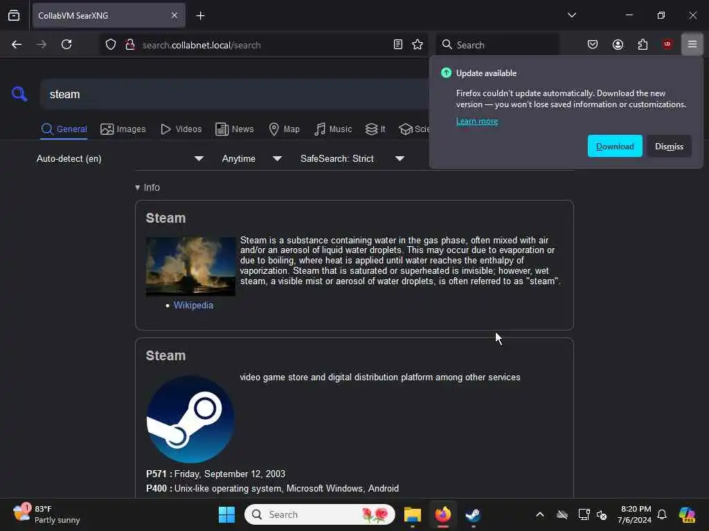Click the Download update button
The height and width of the screenshot is (531, 709).
(x=615, y=147)
